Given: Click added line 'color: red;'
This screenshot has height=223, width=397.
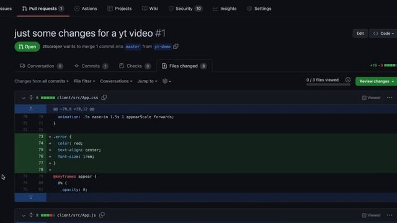Looking at the screenshot, I should pos(70,143).
